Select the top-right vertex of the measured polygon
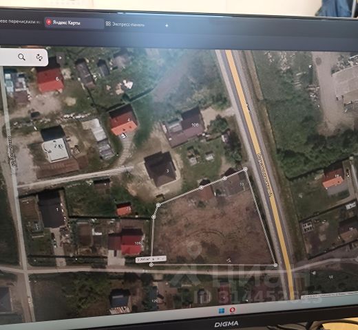 click(x=246, y=169)
